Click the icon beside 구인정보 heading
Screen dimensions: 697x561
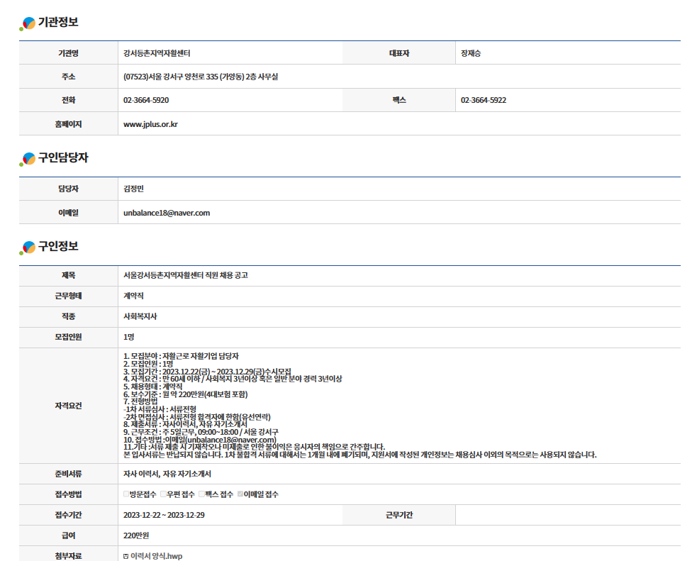(28, 248)
